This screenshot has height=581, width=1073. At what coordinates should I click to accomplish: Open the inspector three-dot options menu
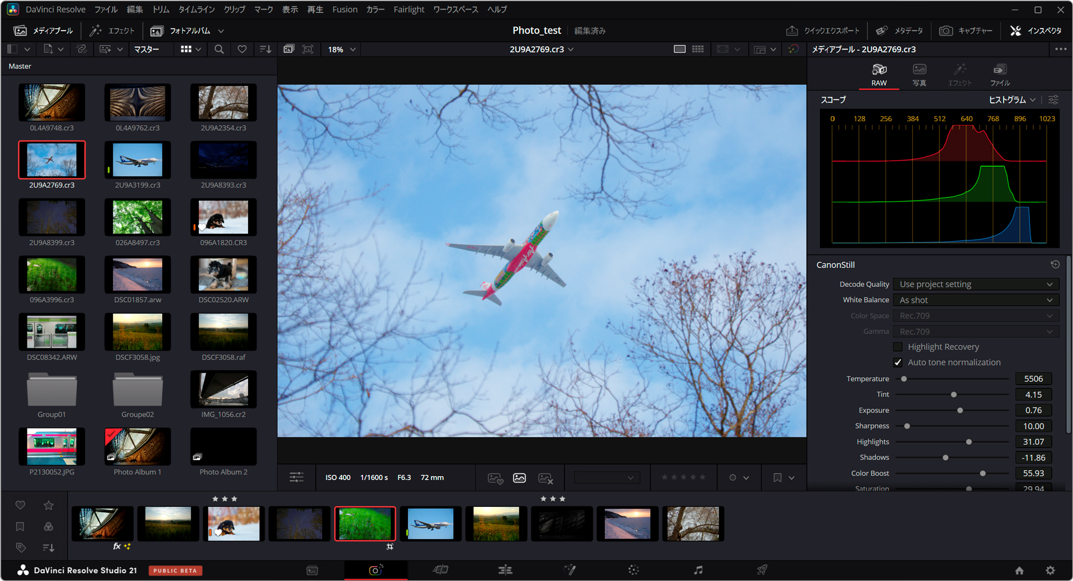1061,49
